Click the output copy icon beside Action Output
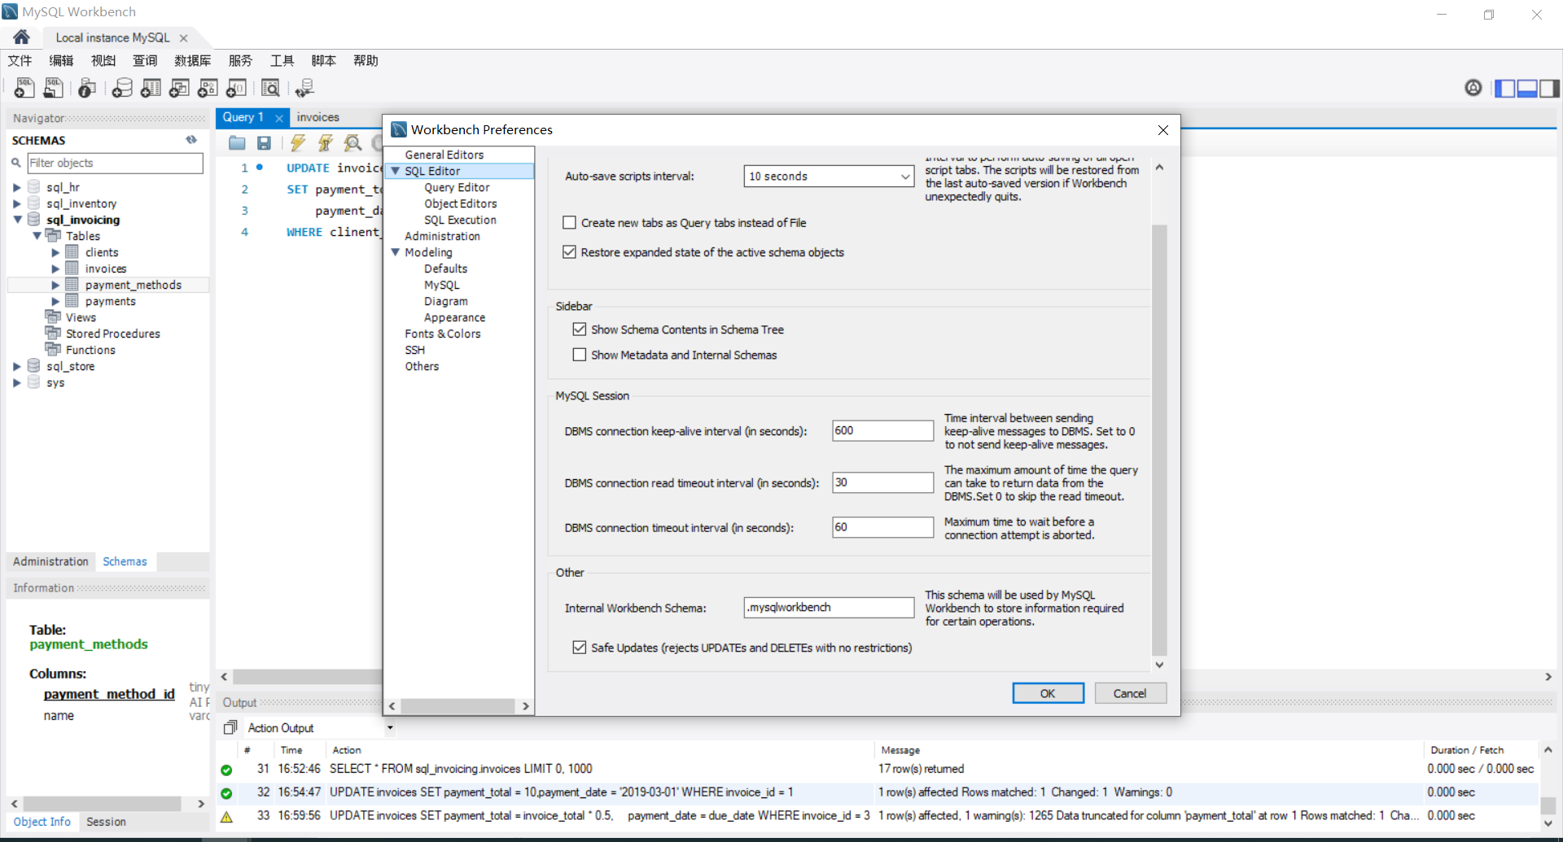Image resolution: width=1563 pixels, height=842 pixels. (230, 727)
